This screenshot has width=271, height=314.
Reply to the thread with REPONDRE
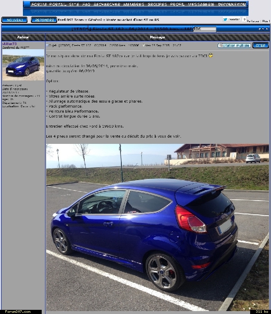(x=44, y=20)
